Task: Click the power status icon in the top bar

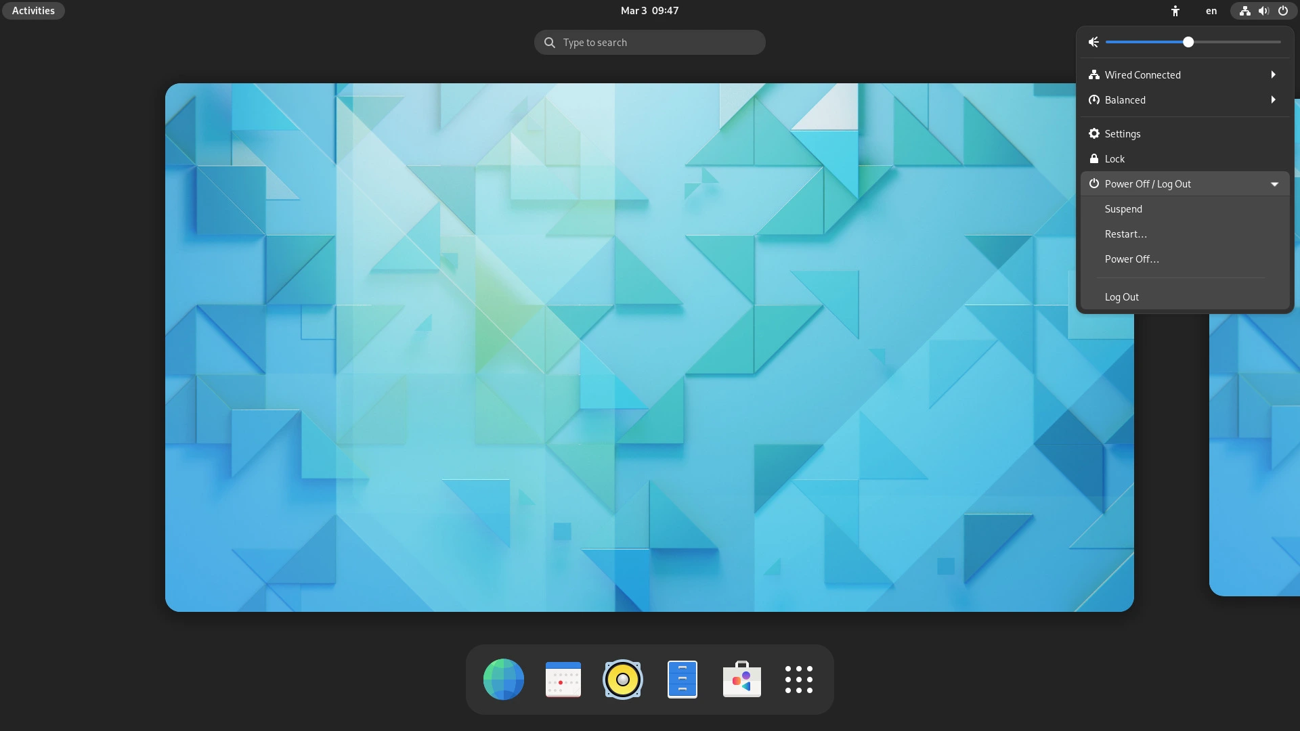Action: point(1283,11)
